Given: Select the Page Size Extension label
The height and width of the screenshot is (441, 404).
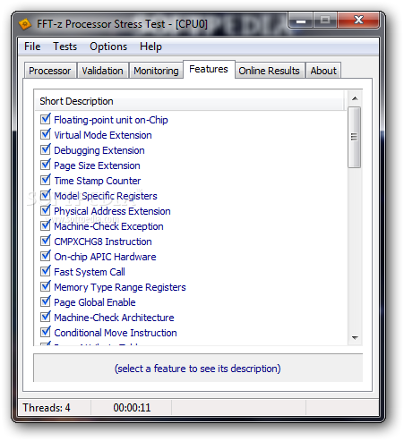Looking at the screenshot, I should pos(97,165).
